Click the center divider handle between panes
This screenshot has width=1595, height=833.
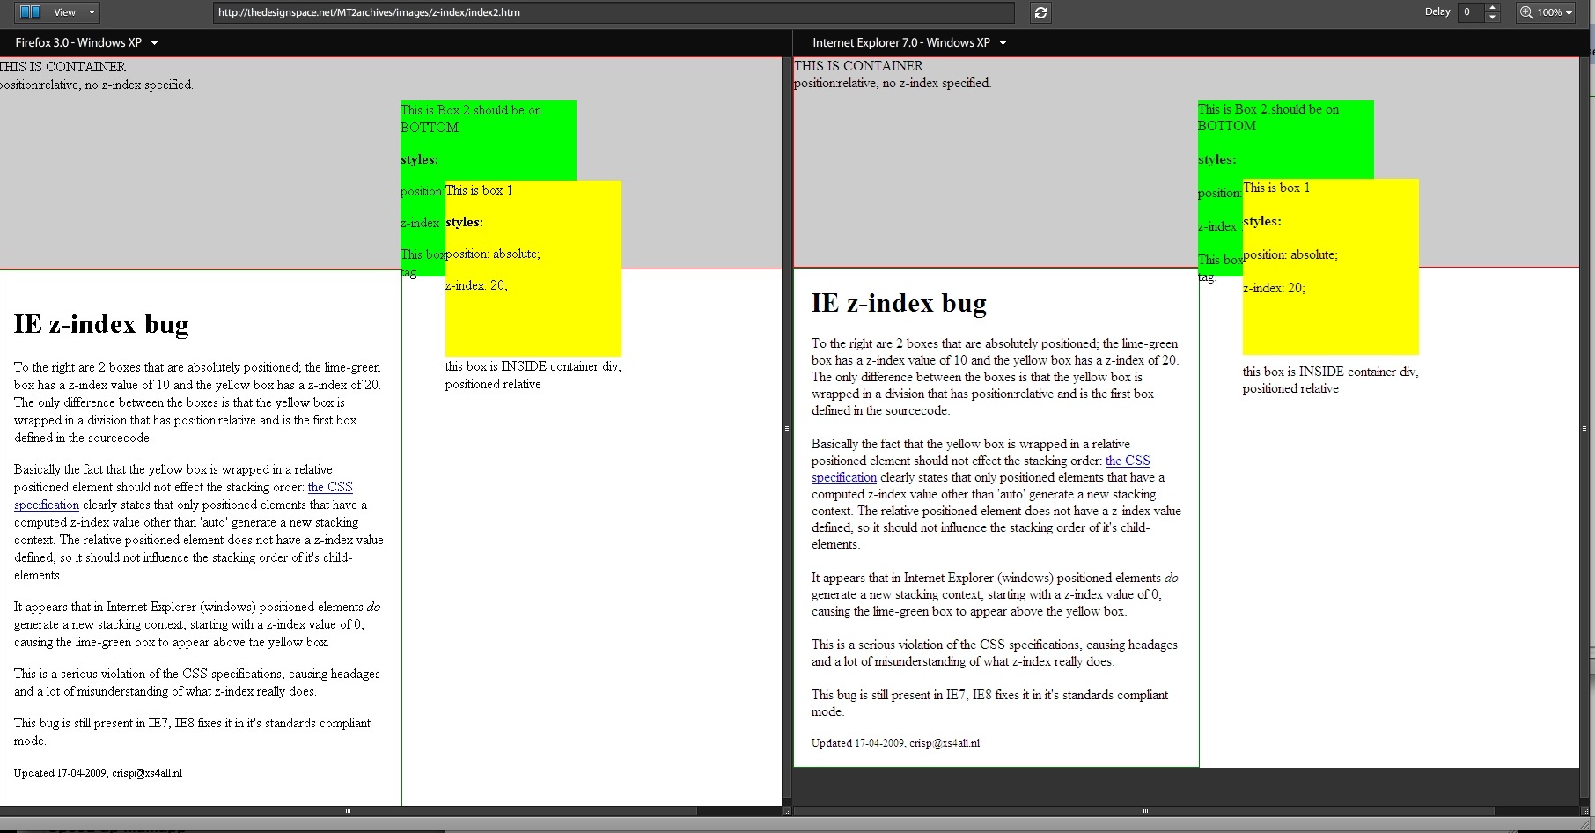point(787,428)
